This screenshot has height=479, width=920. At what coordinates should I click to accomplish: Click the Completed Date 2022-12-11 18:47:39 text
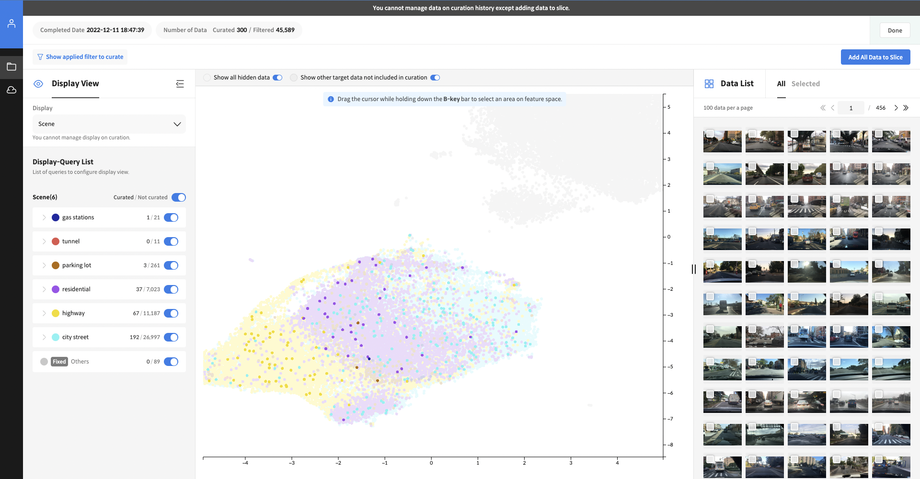click(x=92, y=30)
